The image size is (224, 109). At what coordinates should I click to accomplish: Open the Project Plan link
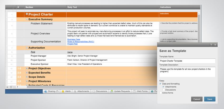click(72, 44)
